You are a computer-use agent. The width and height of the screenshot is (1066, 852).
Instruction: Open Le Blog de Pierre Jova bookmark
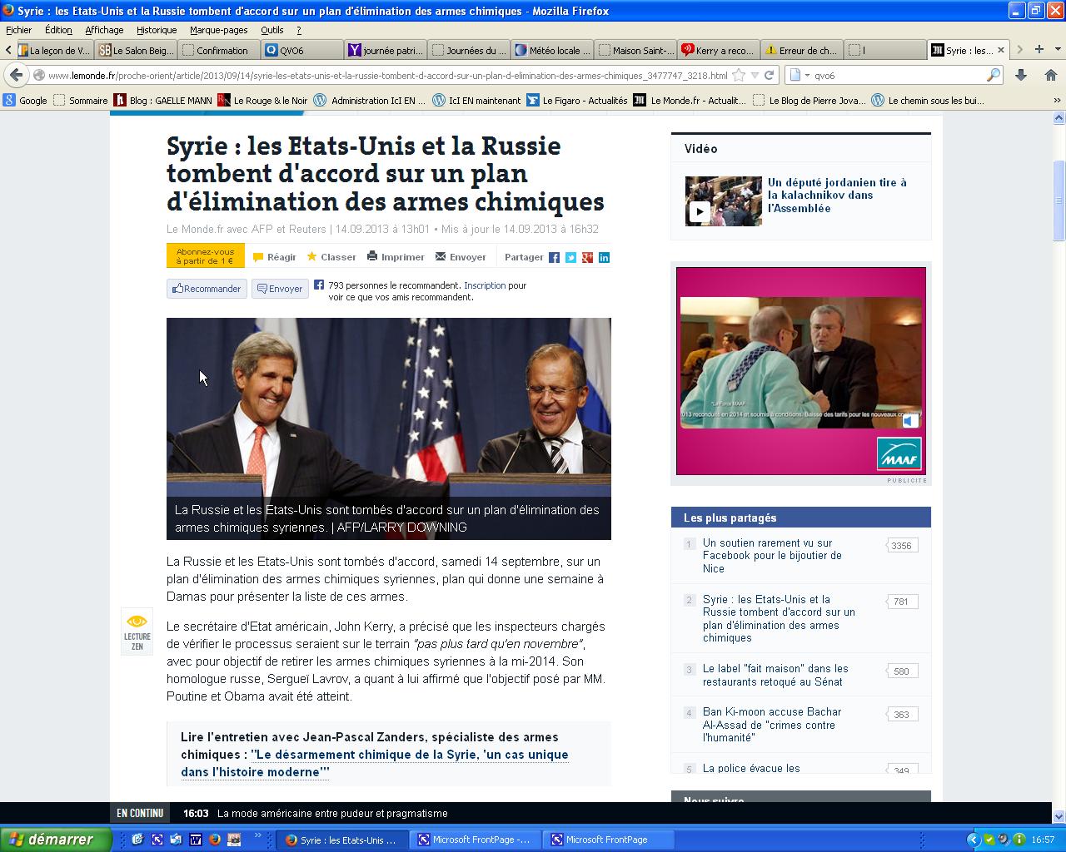tap(809, 101)
